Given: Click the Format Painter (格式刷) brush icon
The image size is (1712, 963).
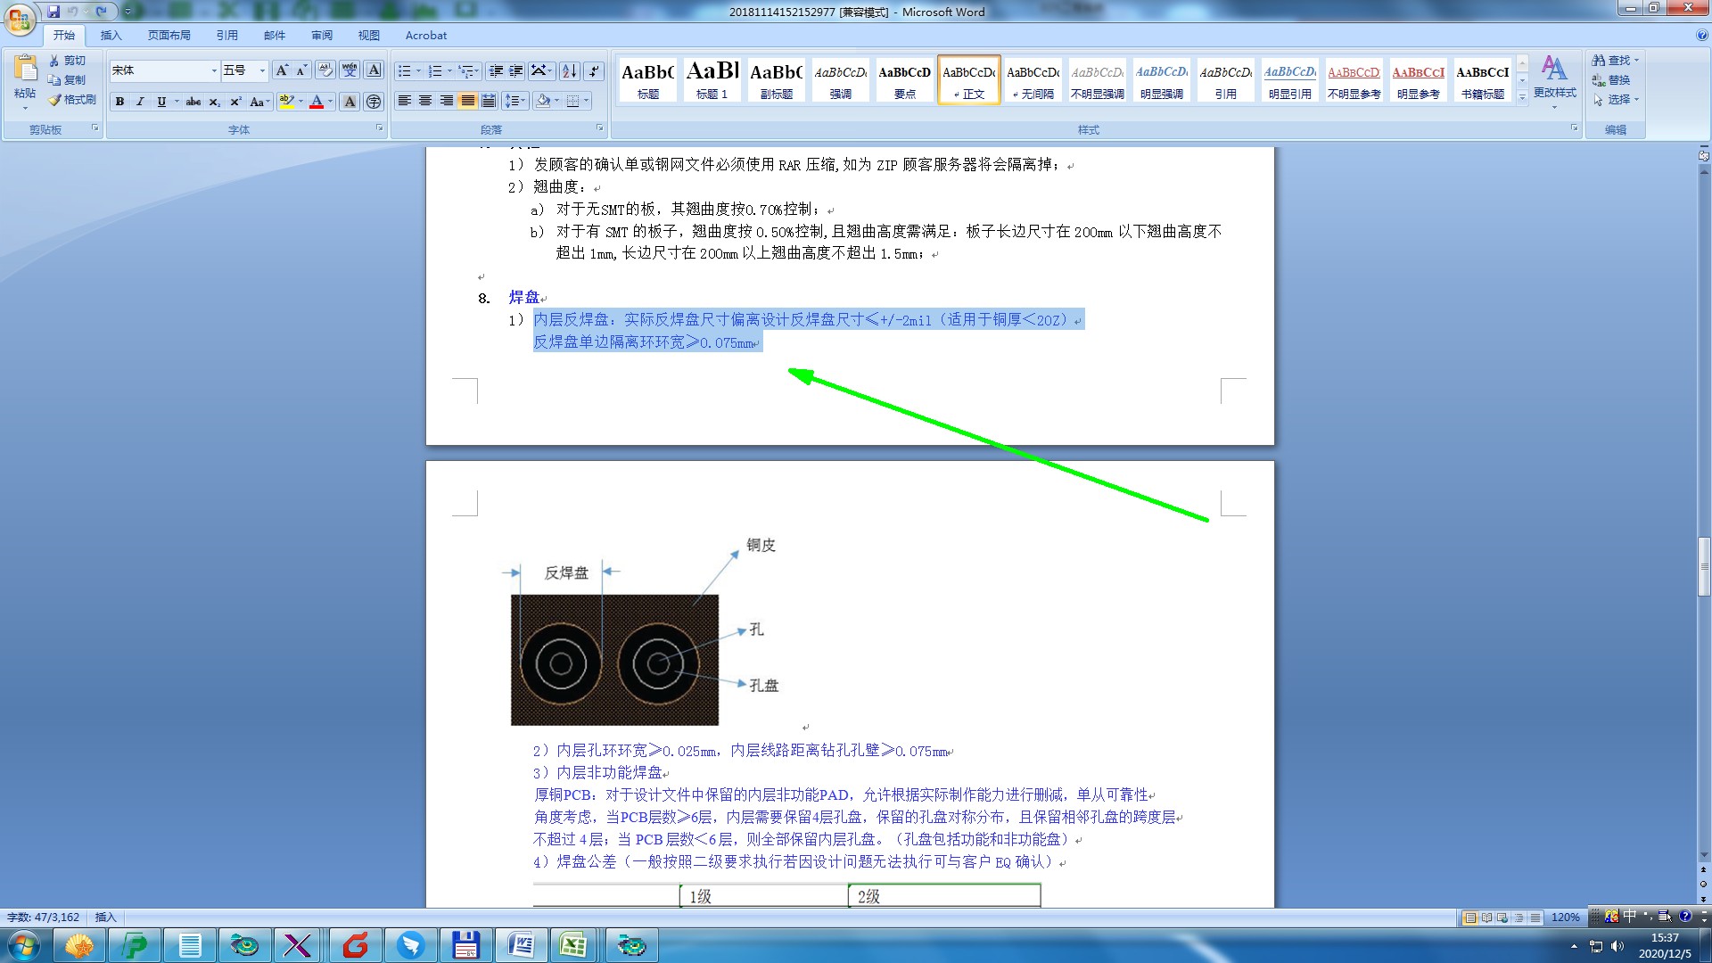Looking at the screenshot, I should pos(55,100).
